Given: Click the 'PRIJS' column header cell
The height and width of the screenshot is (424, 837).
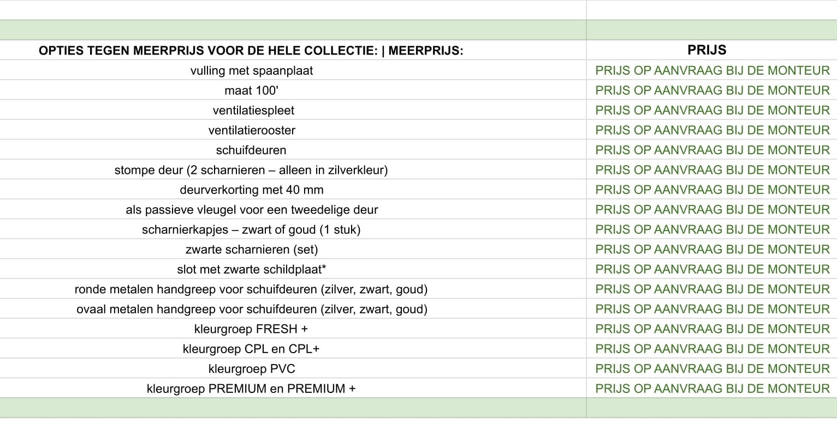Looking at the screenshot, I should 707,50.
